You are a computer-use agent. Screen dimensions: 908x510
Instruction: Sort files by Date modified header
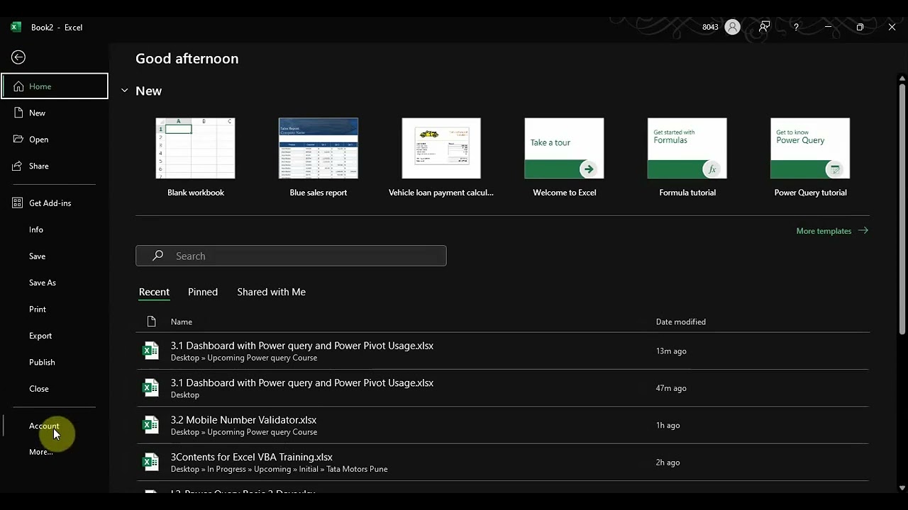coord(681,322)
